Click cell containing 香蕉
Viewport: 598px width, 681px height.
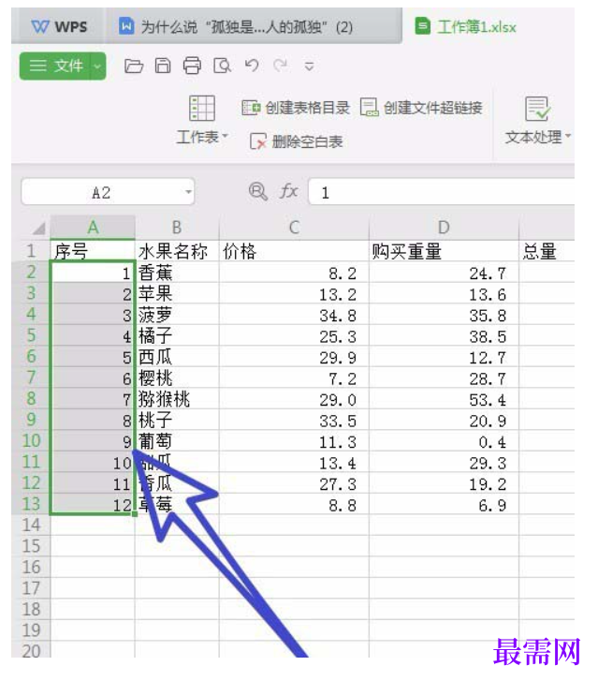pos(177,273)
